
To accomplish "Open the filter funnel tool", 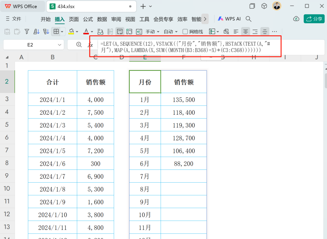I will pos(27,32).
